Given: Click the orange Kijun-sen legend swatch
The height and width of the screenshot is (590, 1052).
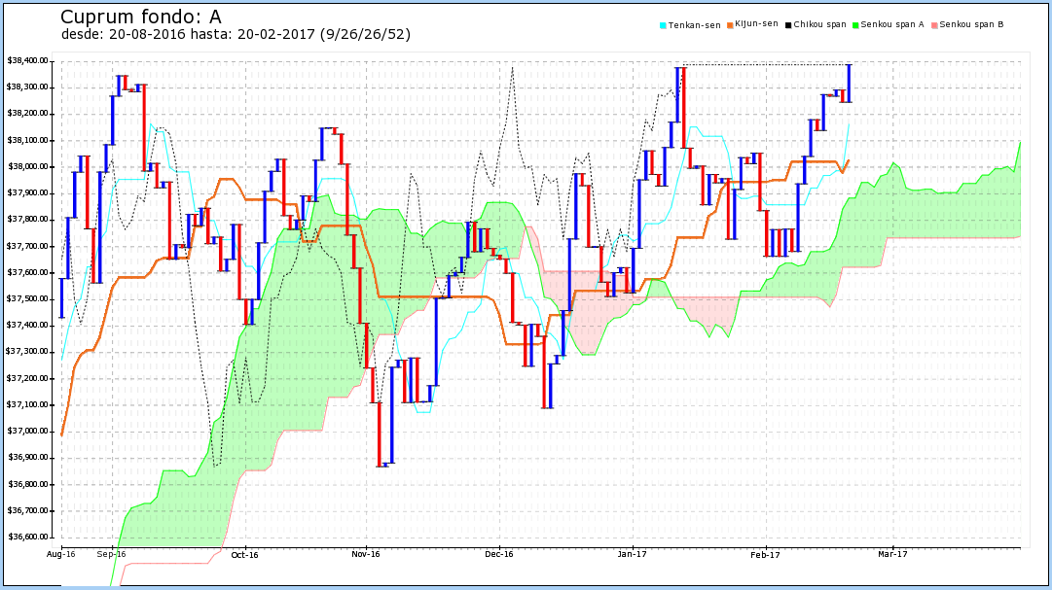Looking at the screenshot, I should (730, 25).
